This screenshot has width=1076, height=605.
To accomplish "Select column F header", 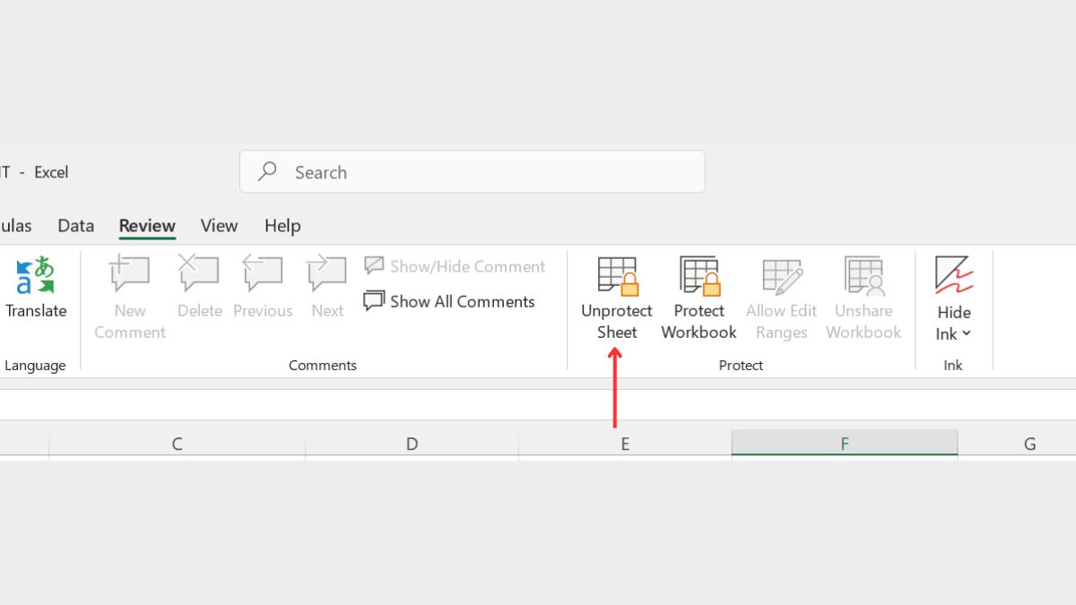I will point(844,444).
